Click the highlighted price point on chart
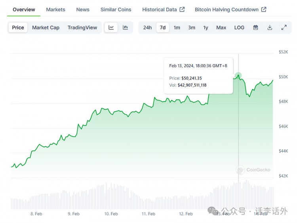 tap(238, 75)
